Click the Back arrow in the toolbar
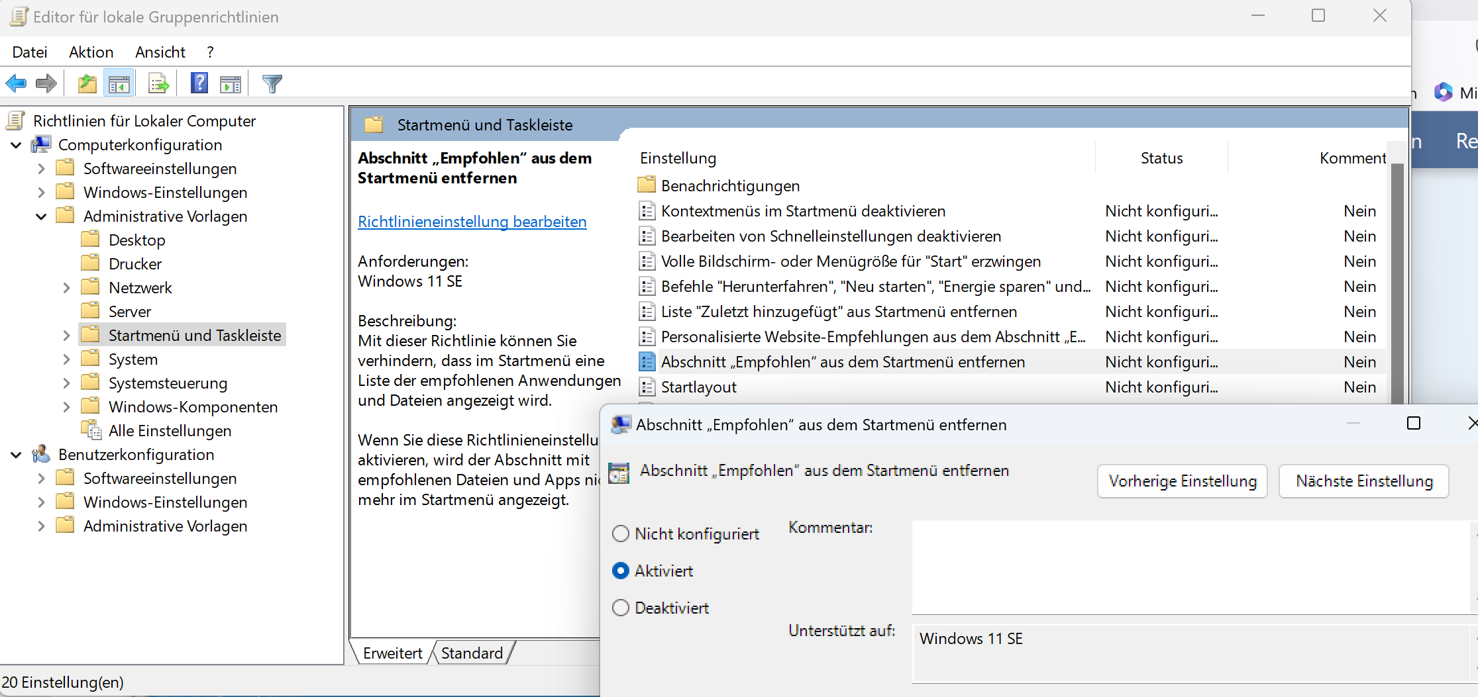 tap(16, 84)
